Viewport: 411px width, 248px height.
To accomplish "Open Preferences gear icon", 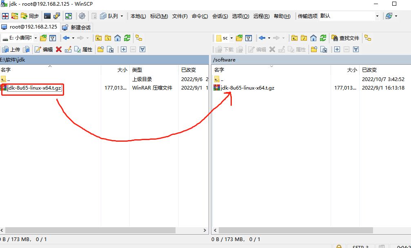I will tap(82, 16).
